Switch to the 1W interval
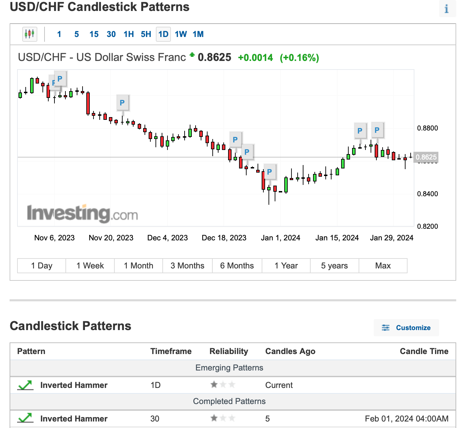461x428 pixels. coord(181,34)
